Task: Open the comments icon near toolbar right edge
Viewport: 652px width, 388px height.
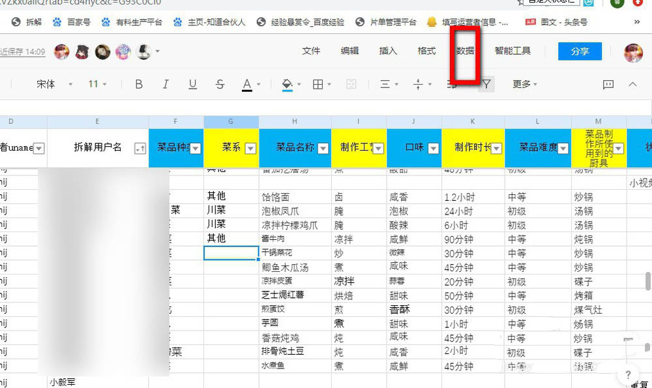Action: pos(608,84)
